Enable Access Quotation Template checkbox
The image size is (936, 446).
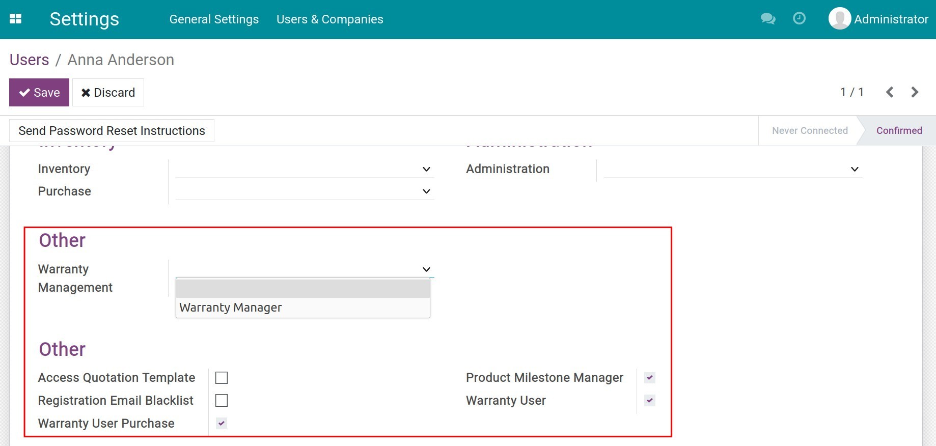(222, 378)
